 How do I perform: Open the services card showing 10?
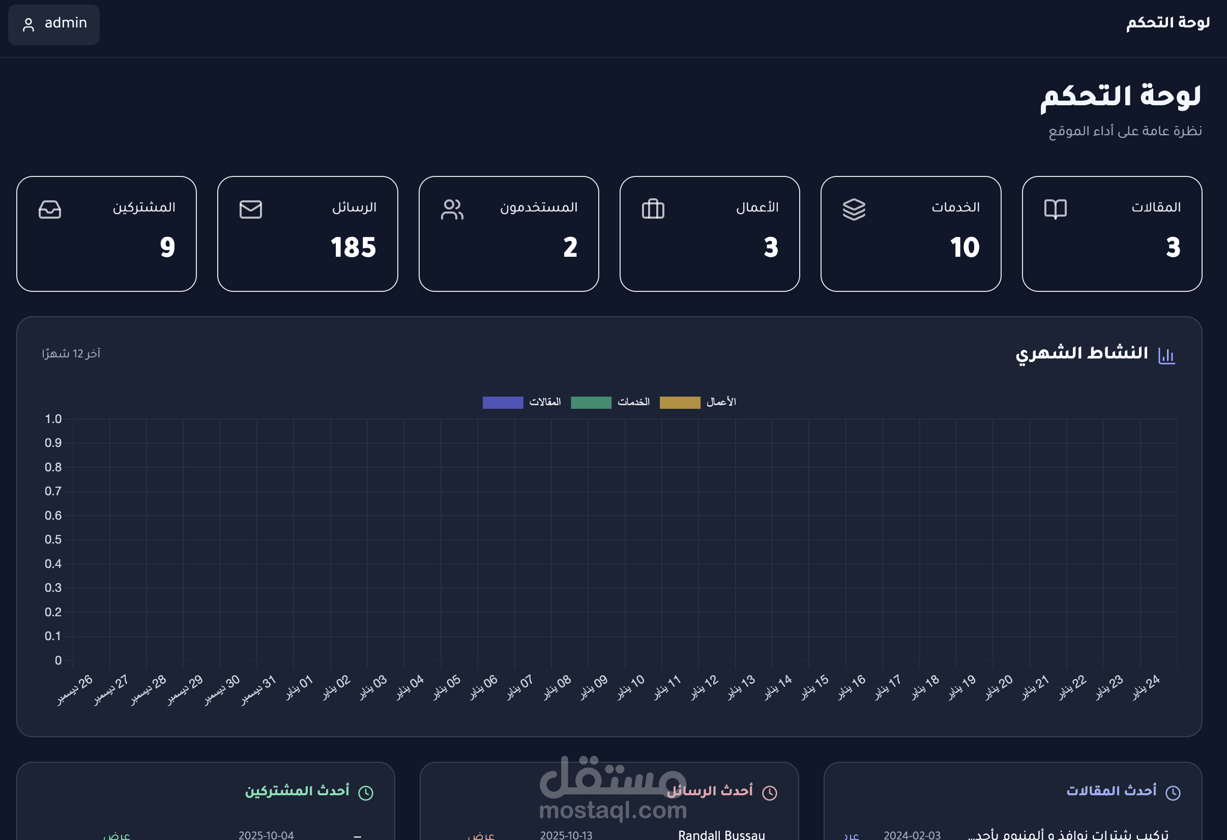coord(910,234)
